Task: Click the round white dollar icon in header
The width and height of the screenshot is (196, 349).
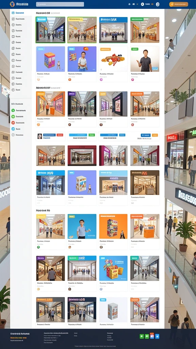Action: tap(143, 4)
